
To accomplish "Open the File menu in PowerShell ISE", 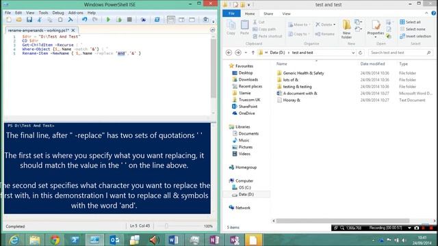I will tap(8, 13).
